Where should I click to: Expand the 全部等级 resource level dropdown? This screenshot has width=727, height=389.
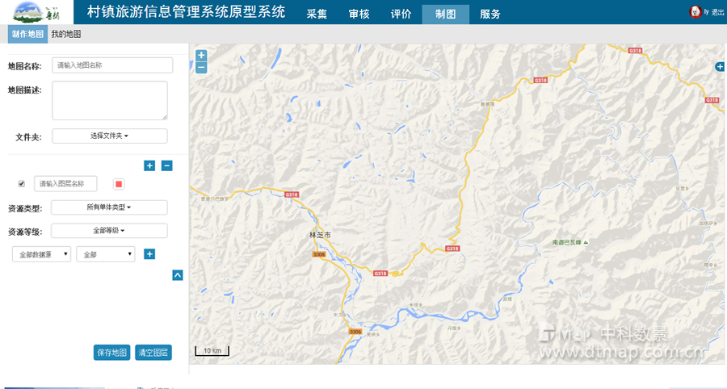pos(109,231)
